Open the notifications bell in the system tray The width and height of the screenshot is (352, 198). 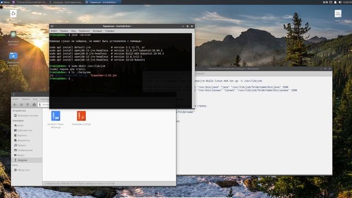335,2
